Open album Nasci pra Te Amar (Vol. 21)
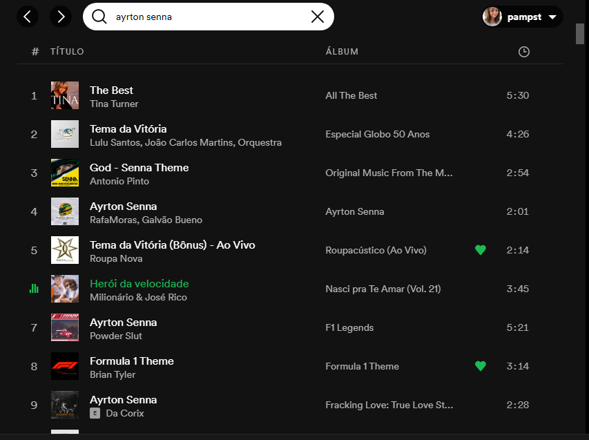The height and width of the screenshot is (440, 589). click(x=383, y=289)
